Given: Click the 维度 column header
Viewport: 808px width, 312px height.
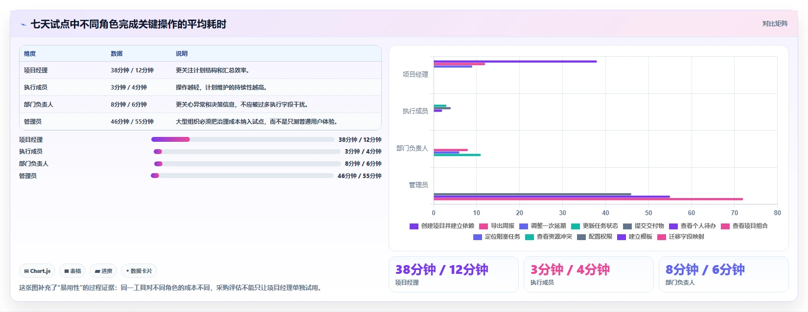Looking at the screenshot, I should tap(30, 54).
